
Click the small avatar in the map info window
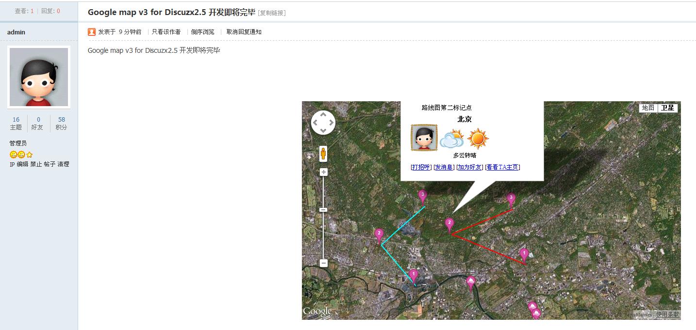pyautogui.click(x=424, y=138)
